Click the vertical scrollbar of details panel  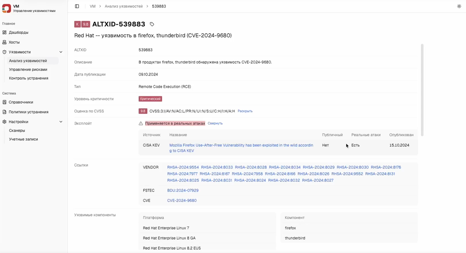coord(422,89)
